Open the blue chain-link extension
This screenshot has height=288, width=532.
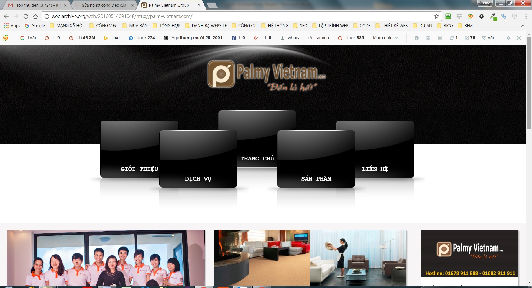(x=504, y=16)
